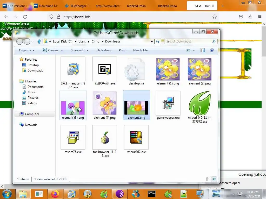Switch to large thumbnails via status bar icon

214,179
